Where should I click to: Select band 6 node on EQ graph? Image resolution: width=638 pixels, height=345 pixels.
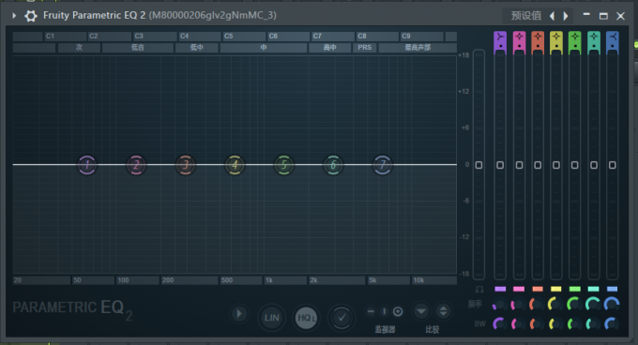click(x=333, y=165)
